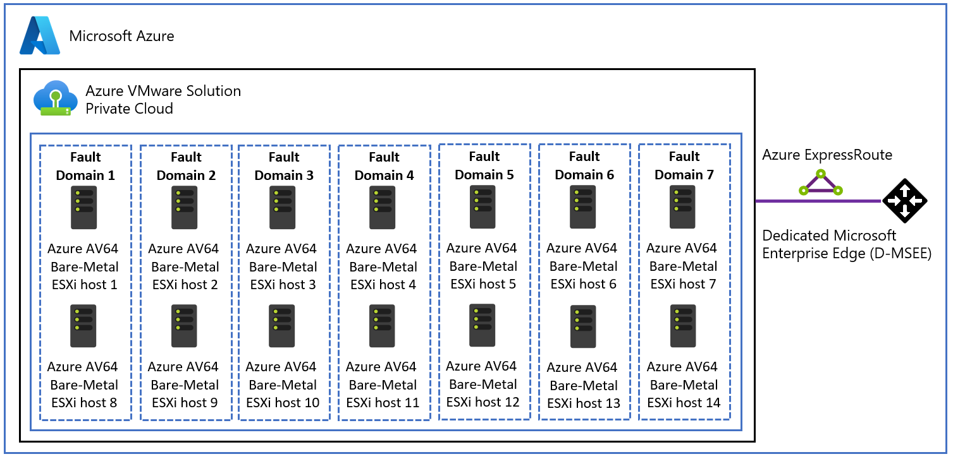
Task: Select the server icon above ESXi host 8
Action: 83,326
